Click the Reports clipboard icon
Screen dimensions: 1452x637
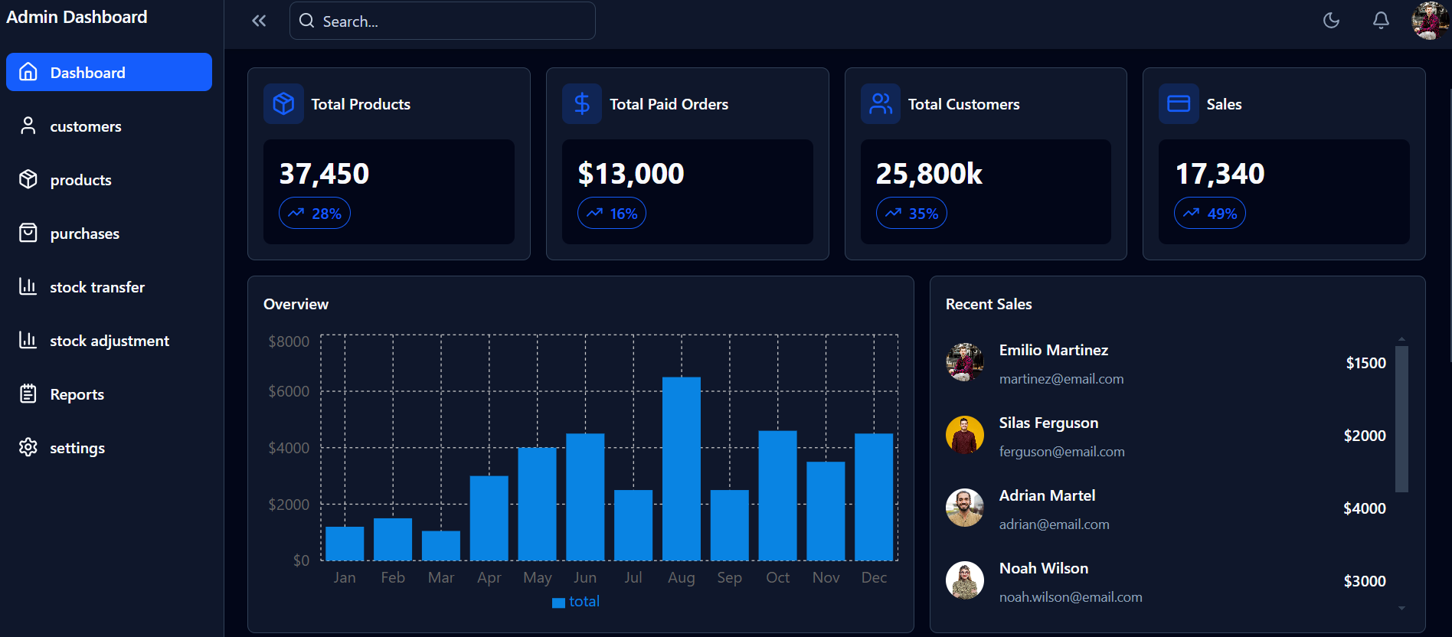tap(28, 394)
